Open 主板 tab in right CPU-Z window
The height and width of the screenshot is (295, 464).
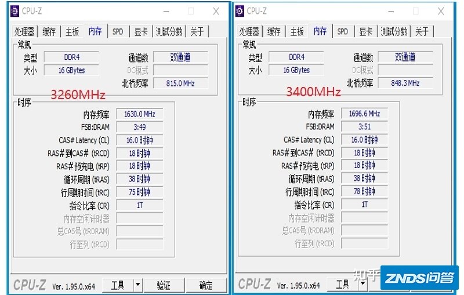[297, 31]
